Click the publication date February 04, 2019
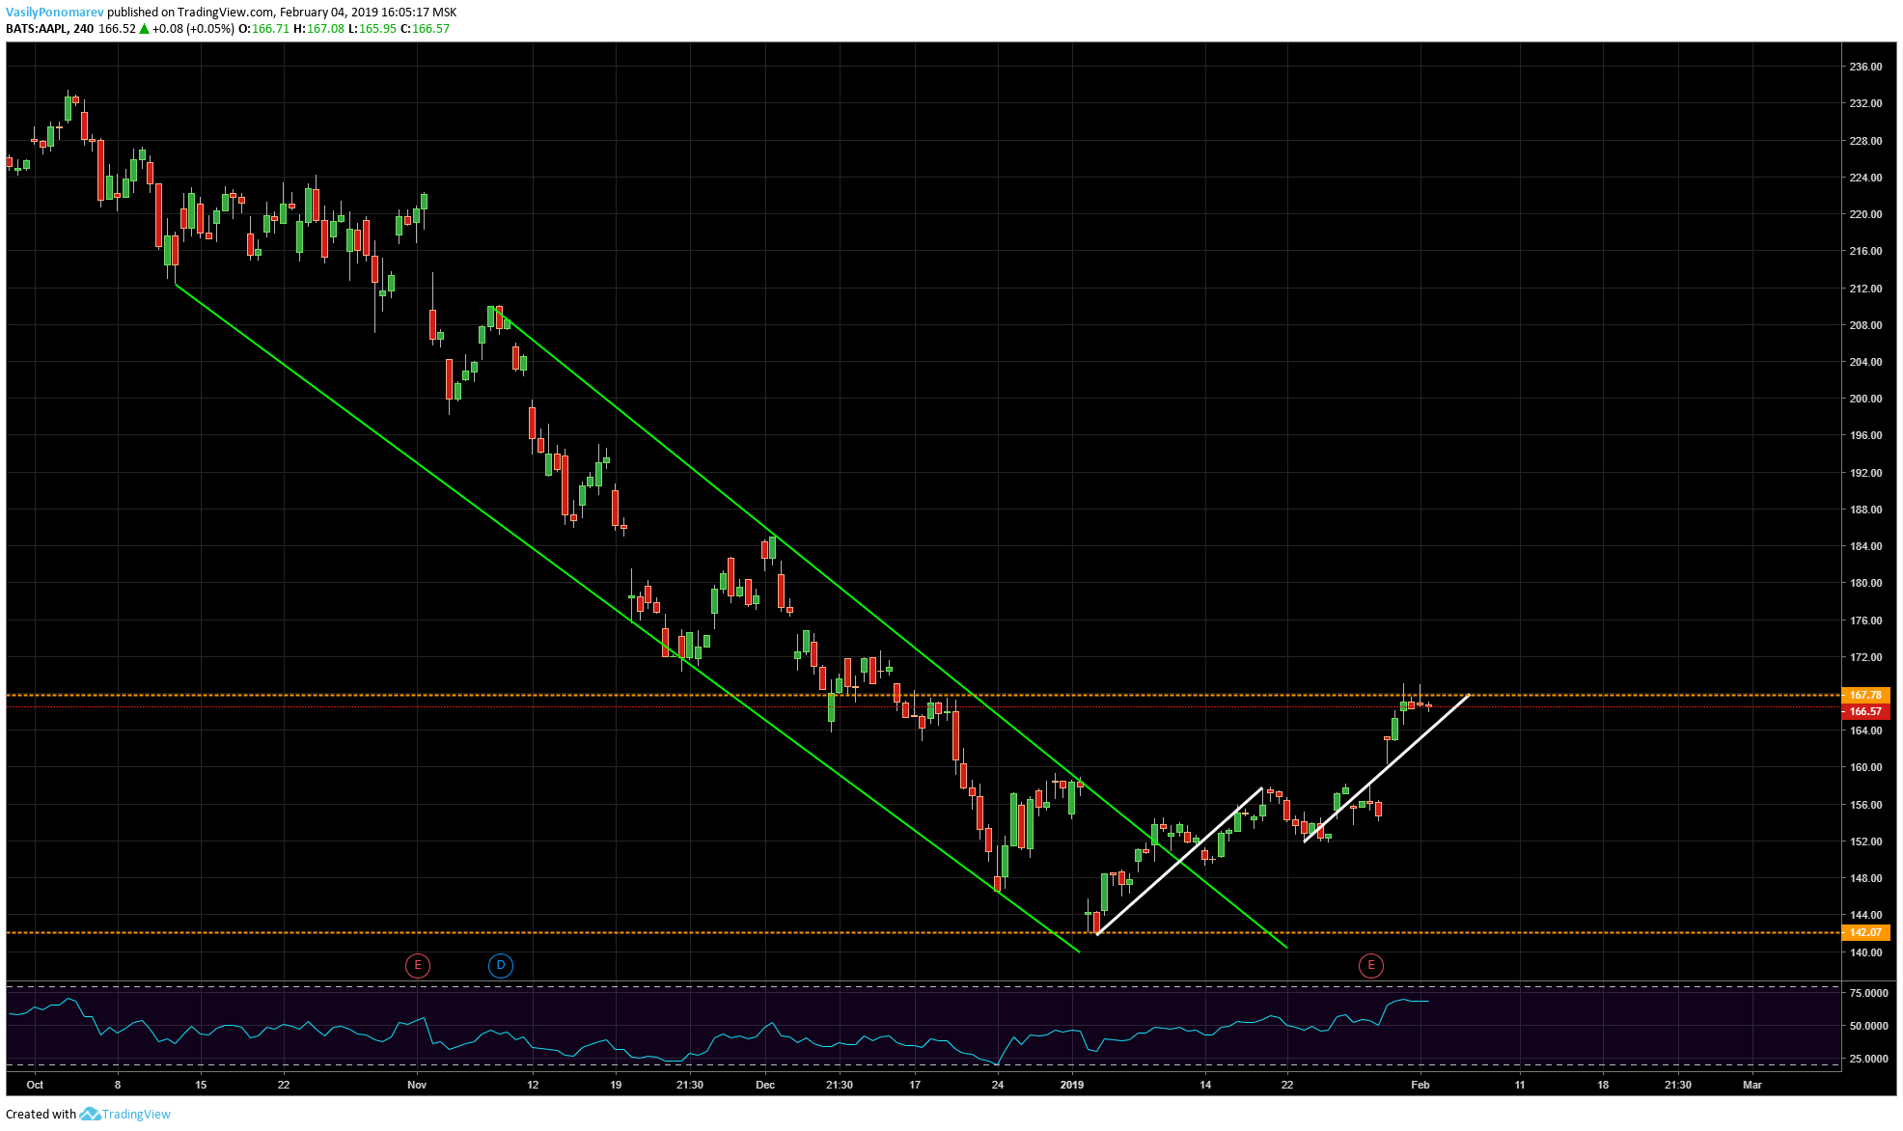 point(328,13)
